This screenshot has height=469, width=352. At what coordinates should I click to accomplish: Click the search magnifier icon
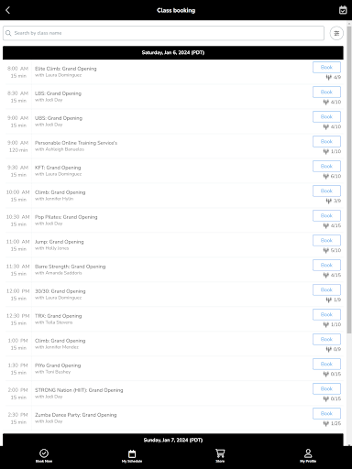(8, 33)
